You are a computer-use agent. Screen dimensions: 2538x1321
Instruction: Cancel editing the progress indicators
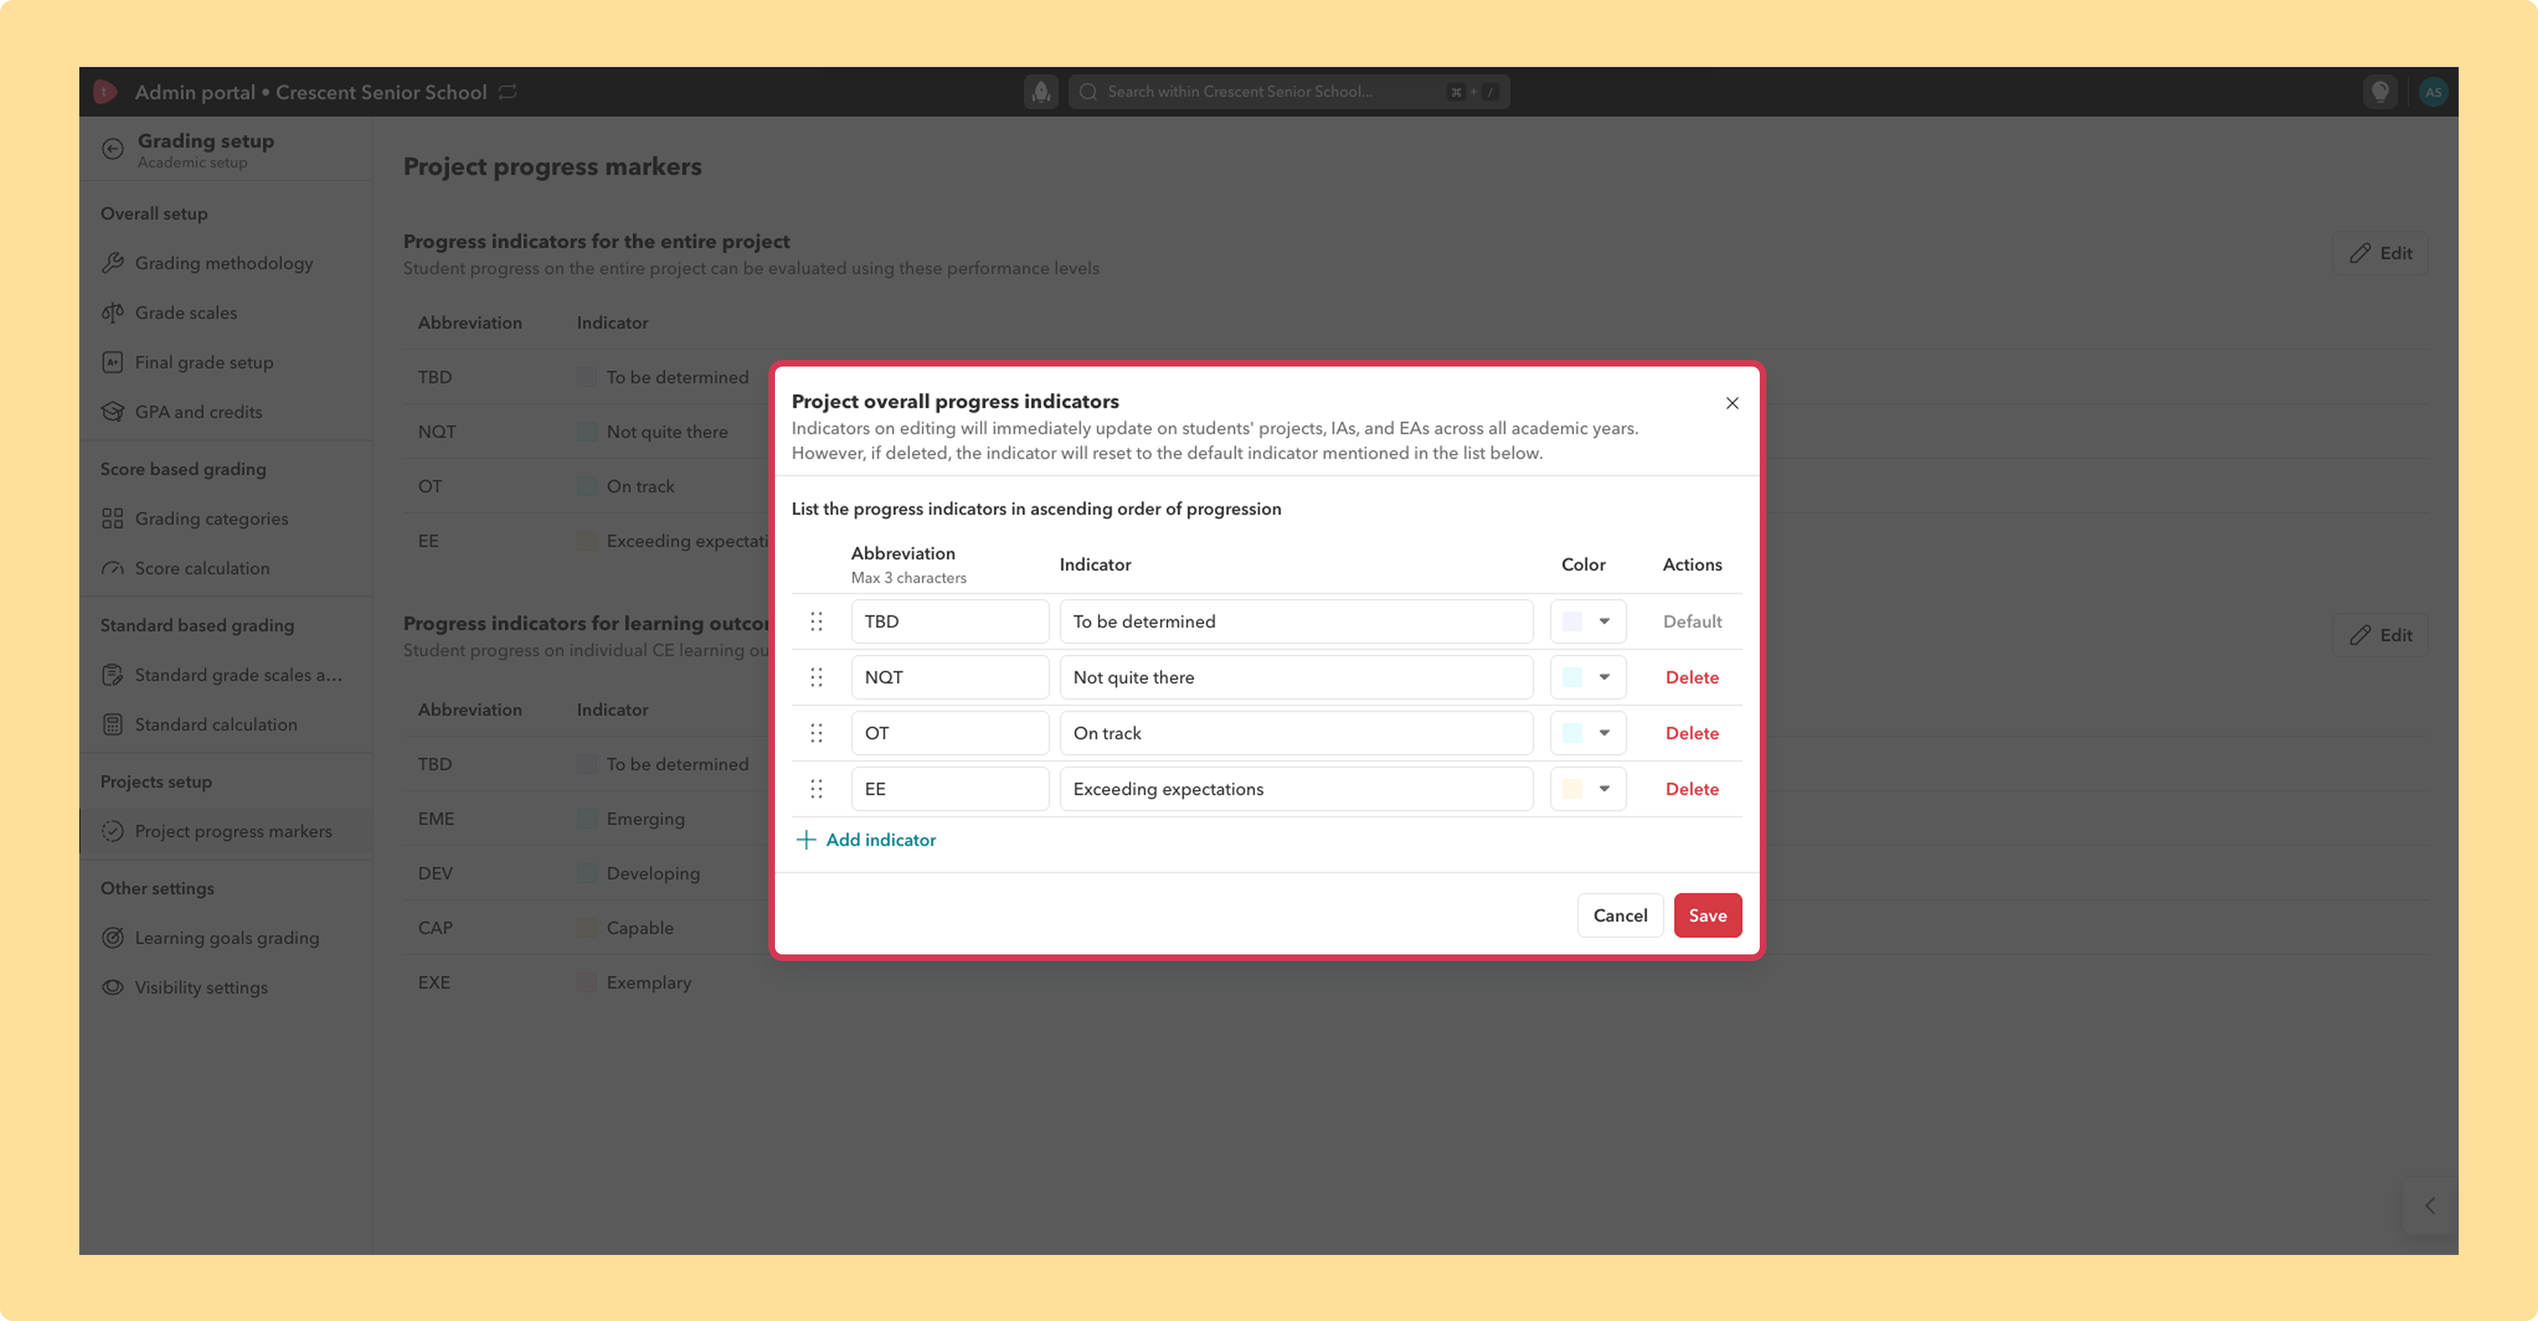point(1620,916)
